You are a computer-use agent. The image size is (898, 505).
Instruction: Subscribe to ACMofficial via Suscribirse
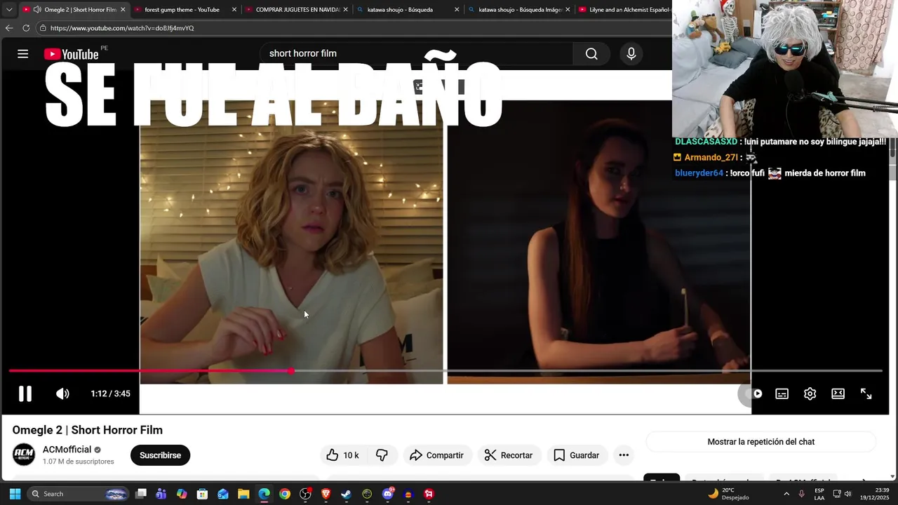160,455
